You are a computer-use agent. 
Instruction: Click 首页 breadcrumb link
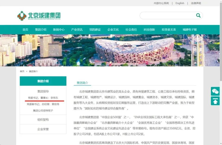pos(22,71)
